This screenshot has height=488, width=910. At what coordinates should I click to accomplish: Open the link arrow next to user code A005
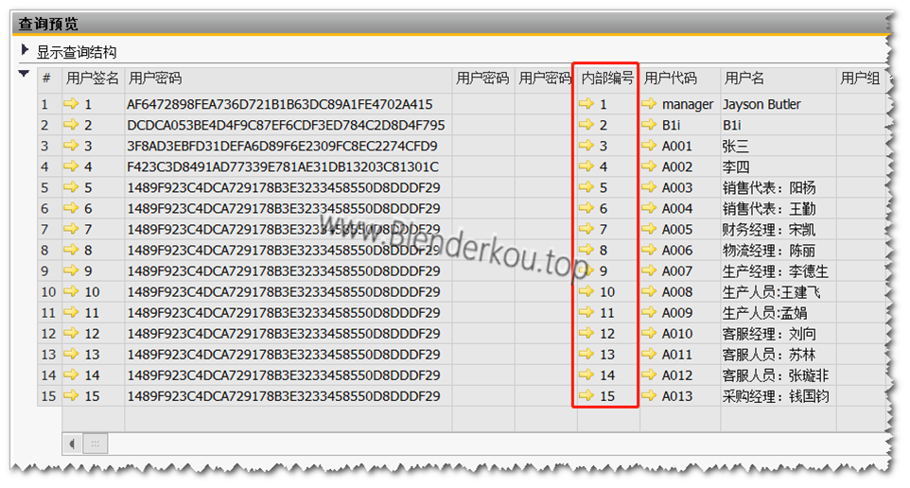[x=649, y=229]
